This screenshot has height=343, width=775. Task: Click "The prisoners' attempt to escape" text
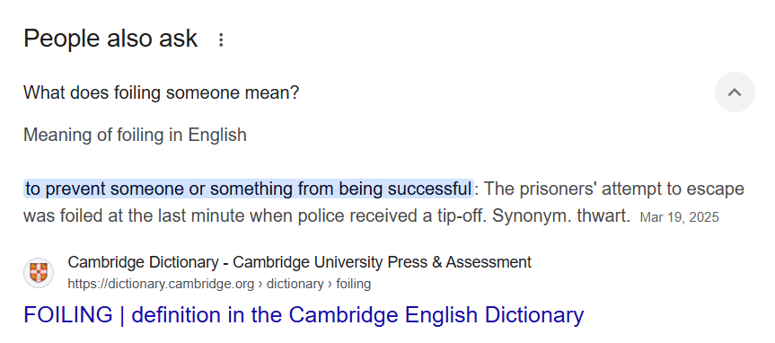pyautogui.click(x=615, y=189)
